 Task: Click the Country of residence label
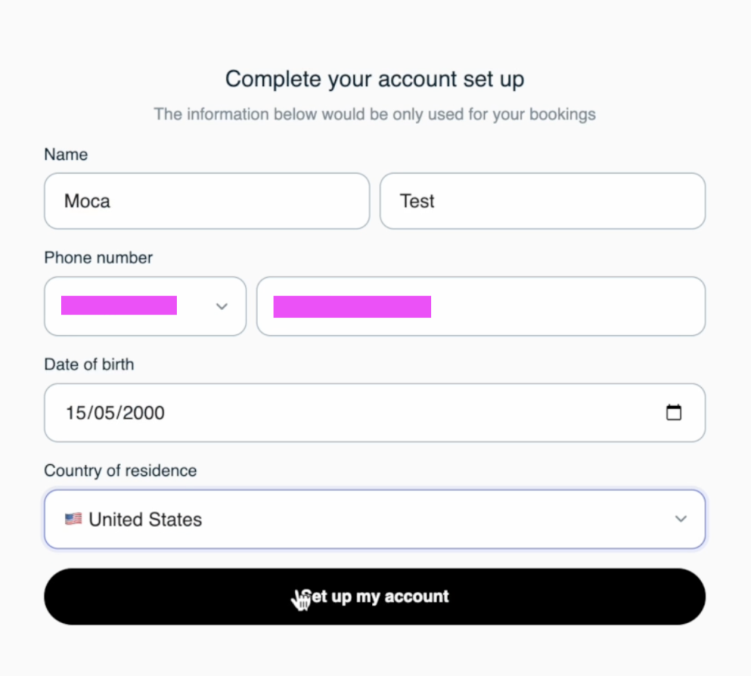coord(120,471)
